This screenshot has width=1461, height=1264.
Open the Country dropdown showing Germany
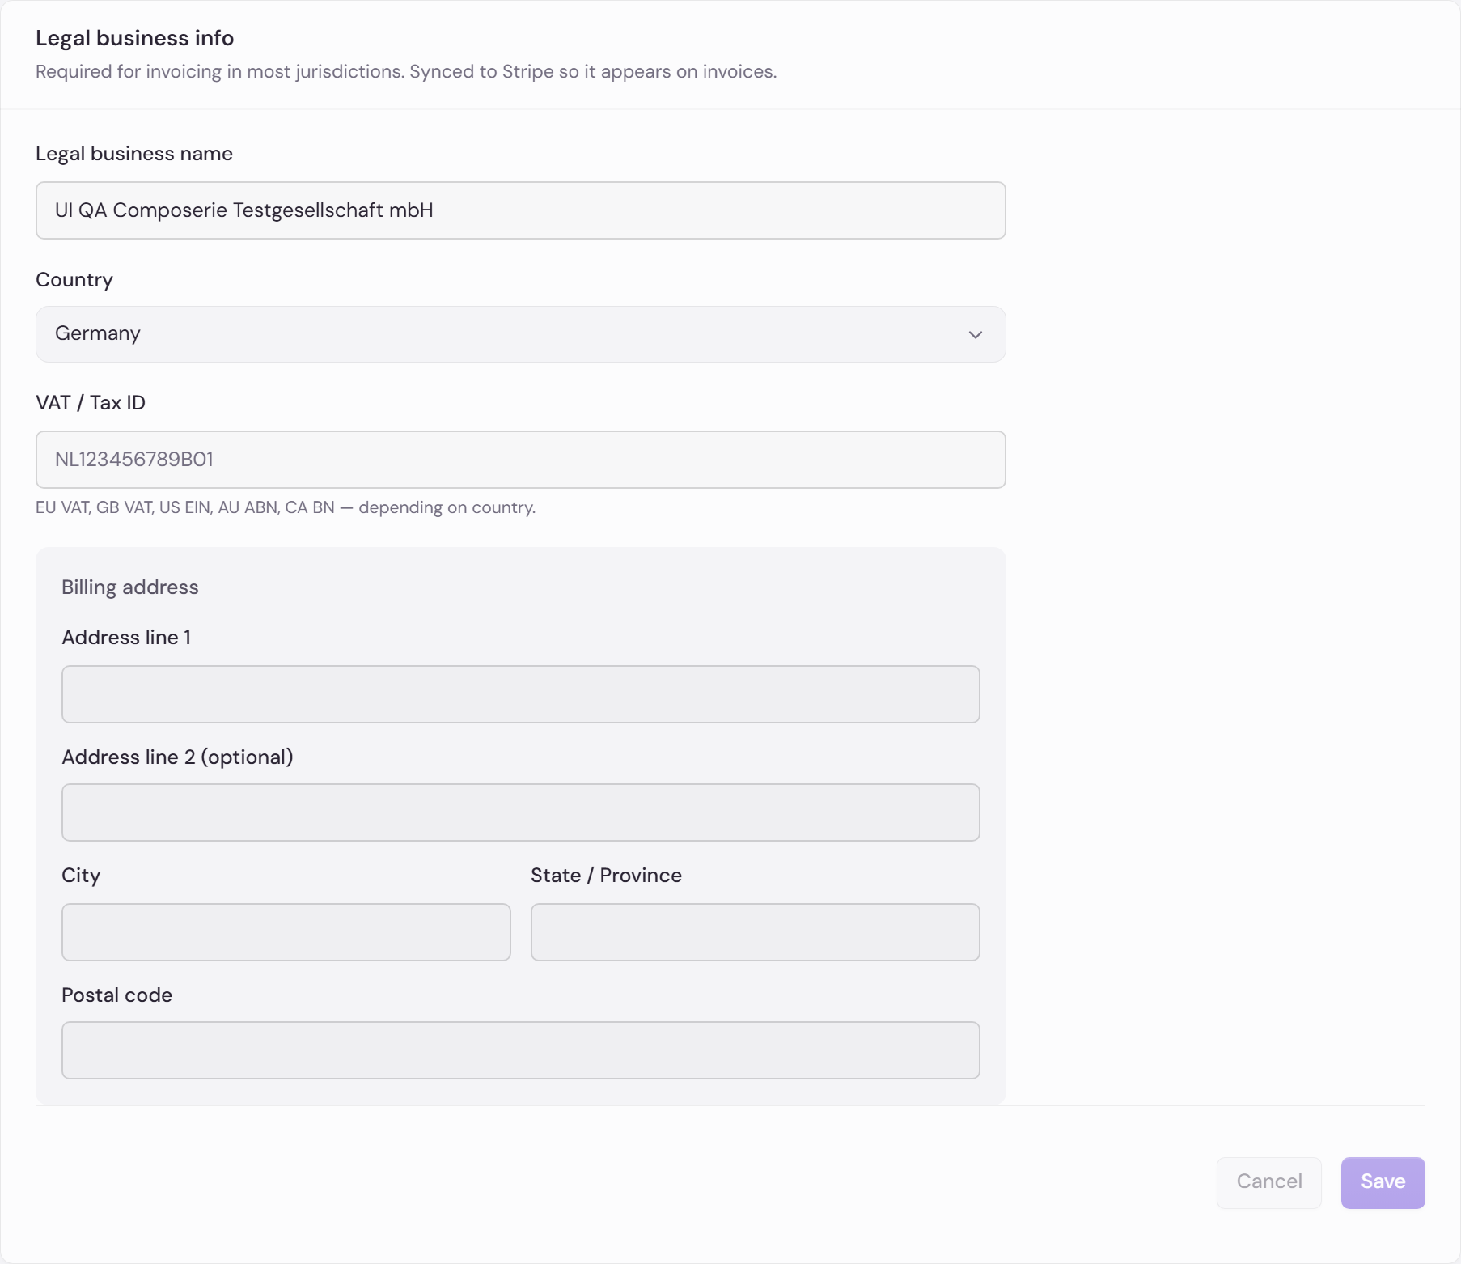coord(520,334)
